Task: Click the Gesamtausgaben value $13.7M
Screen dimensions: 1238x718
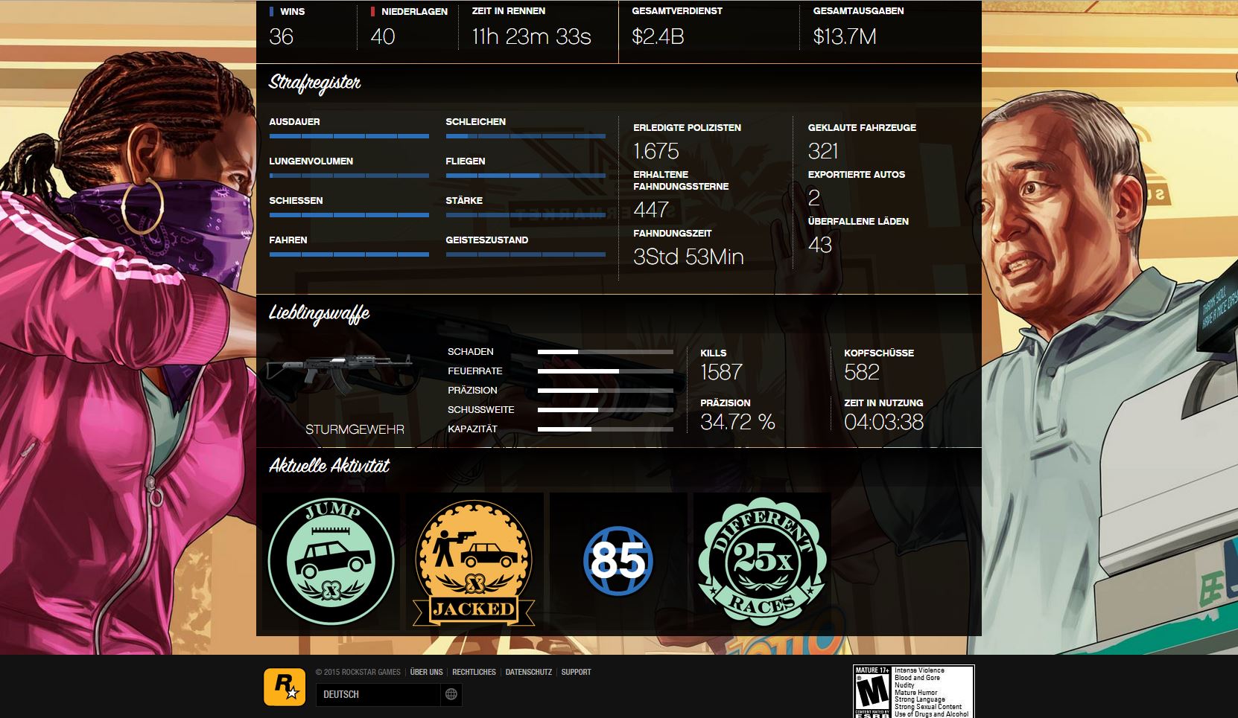Action: click(845, 37)
